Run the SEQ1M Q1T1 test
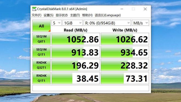The width and height of the screenshot is (181, 102). pyautogui.click(x=41, y=52)
